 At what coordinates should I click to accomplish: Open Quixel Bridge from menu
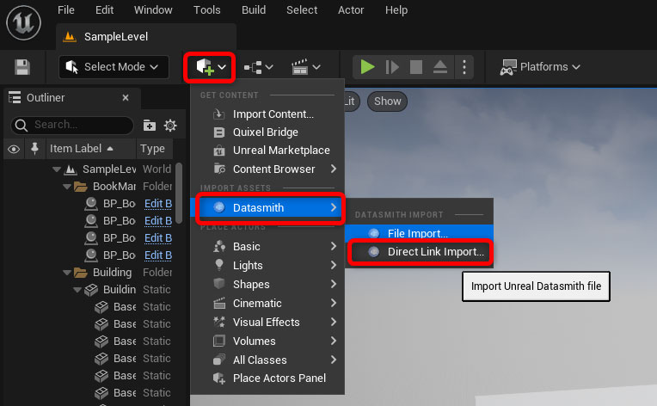click(x=267, y=132)
